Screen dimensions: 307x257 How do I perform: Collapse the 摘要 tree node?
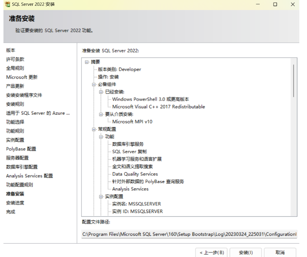(x=87, y=62)
